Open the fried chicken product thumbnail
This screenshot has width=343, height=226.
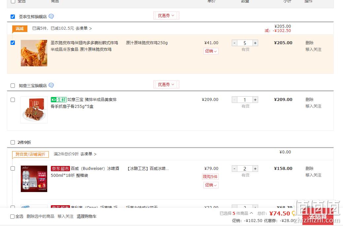(x=34, y=53)
